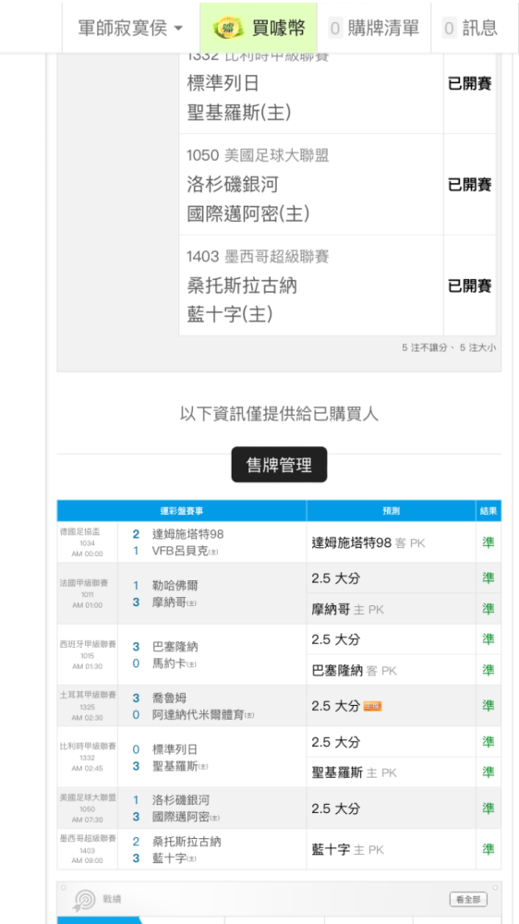Screen dimensions: 519x924
Task: Click the 預測 column header
Action: [392, 511]
